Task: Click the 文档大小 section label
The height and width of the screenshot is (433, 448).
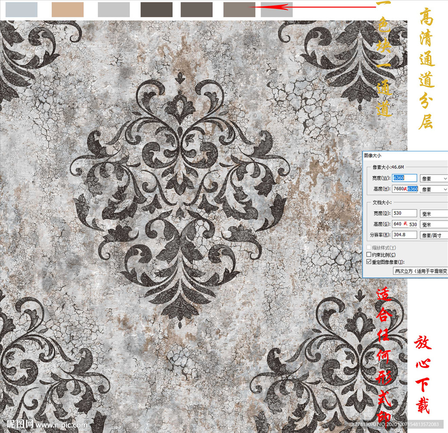Action: pyautogui.click(x=382, y=202)
